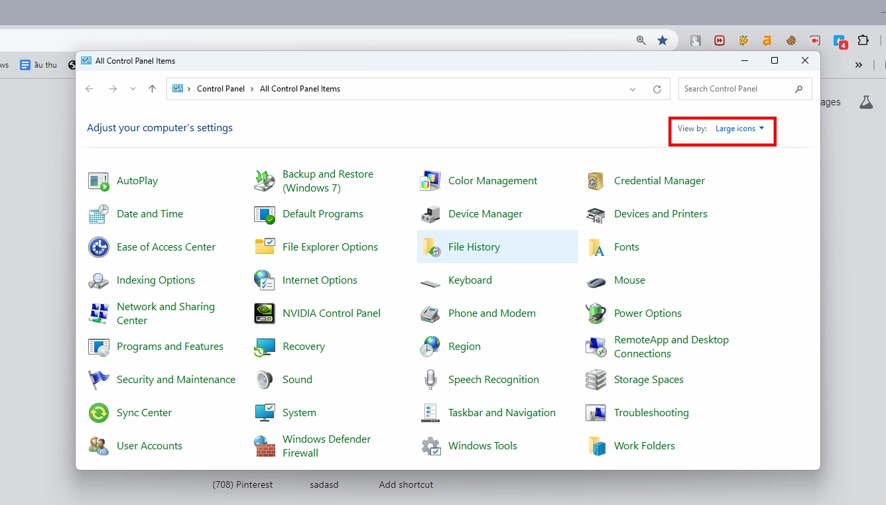Open the Power Options battery icon
Viewport: 886px width, 505px height.
[x=596, y=313]
